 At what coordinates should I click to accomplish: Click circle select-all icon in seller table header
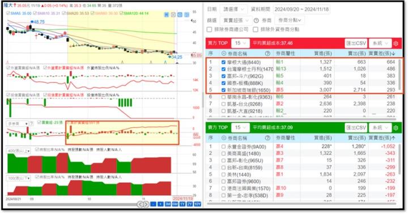tap(224, 138)
